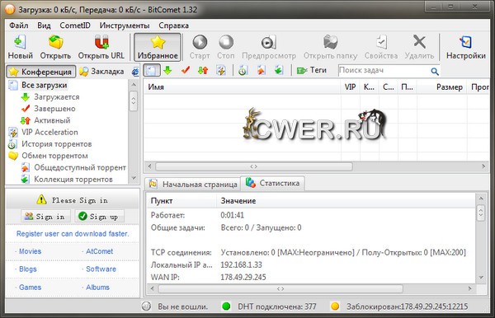Screen dimensions: 495x318
Task: Select Обмен торрентом folder
Action: (x=54, y=156)
